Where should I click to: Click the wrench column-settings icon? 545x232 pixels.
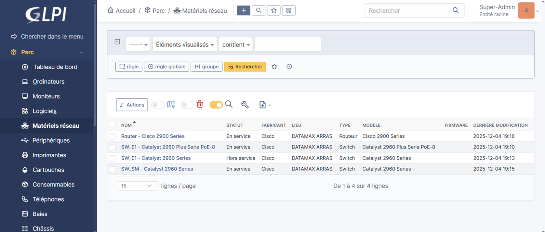[245, 104]
